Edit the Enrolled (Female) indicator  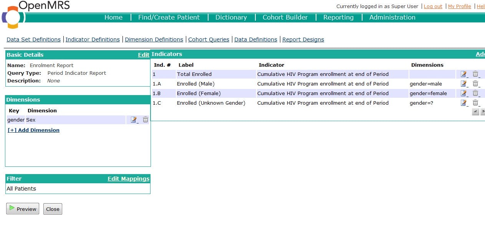[x=463, y=93]
